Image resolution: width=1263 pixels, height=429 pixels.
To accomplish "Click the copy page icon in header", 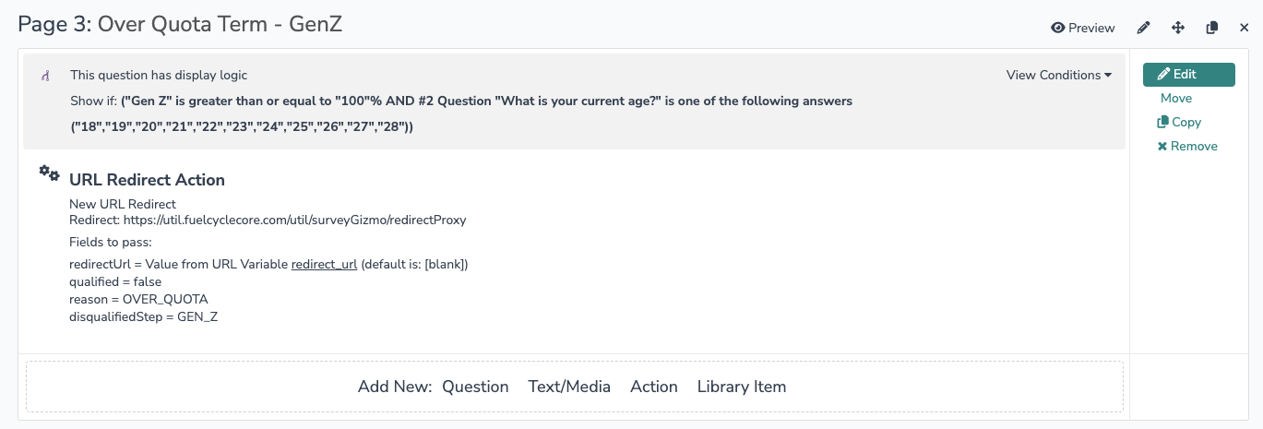I will (1212, 28).
